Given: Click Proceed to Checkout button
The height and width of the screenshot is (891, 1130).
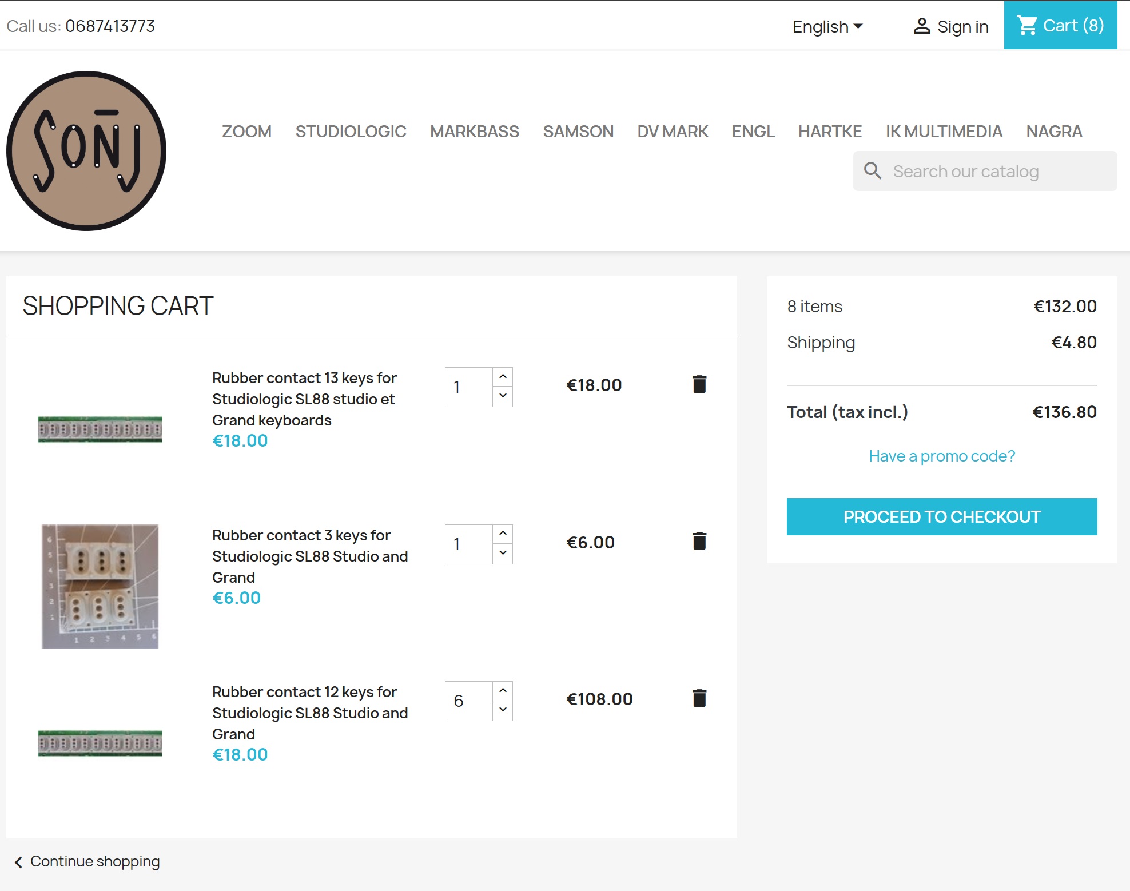Looking at the screenshot, I should pyautogui.click(x=941, y=517).
